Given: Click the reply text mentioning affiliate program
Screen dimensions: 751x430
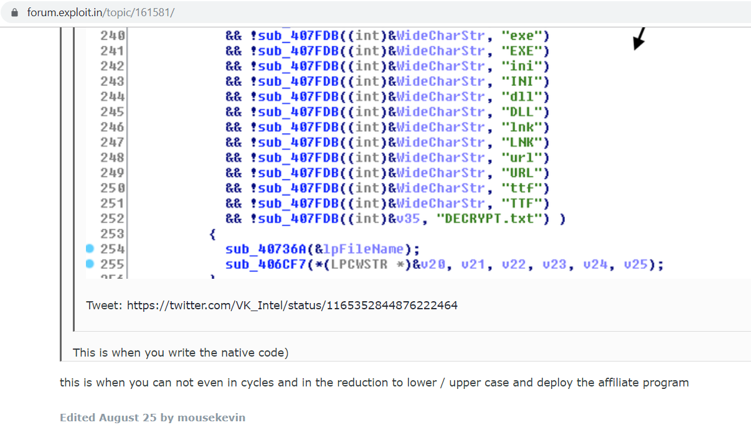Looking at the screenshot, I should point(374,383).
